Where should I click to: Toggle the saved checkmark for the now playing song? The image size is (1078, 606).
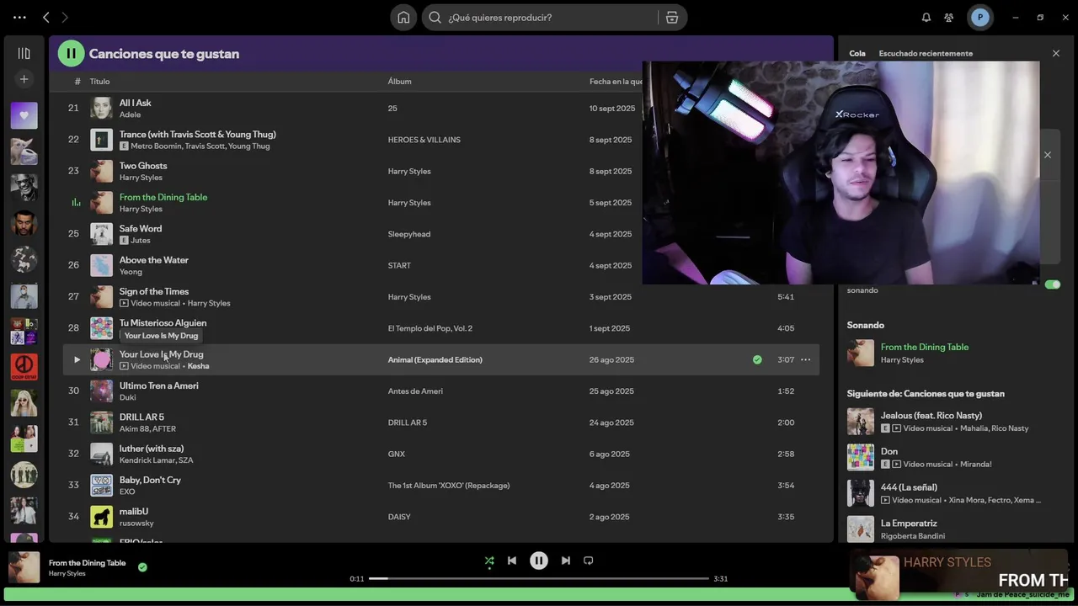pyautogui.click(x=142, y=567)
